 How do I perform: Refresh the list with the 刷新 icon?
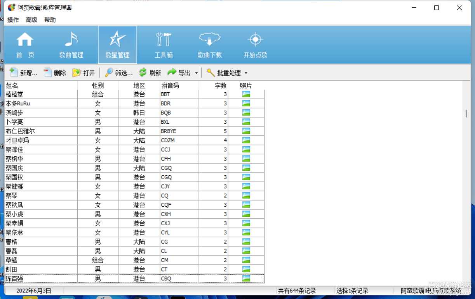coord(142,72)
